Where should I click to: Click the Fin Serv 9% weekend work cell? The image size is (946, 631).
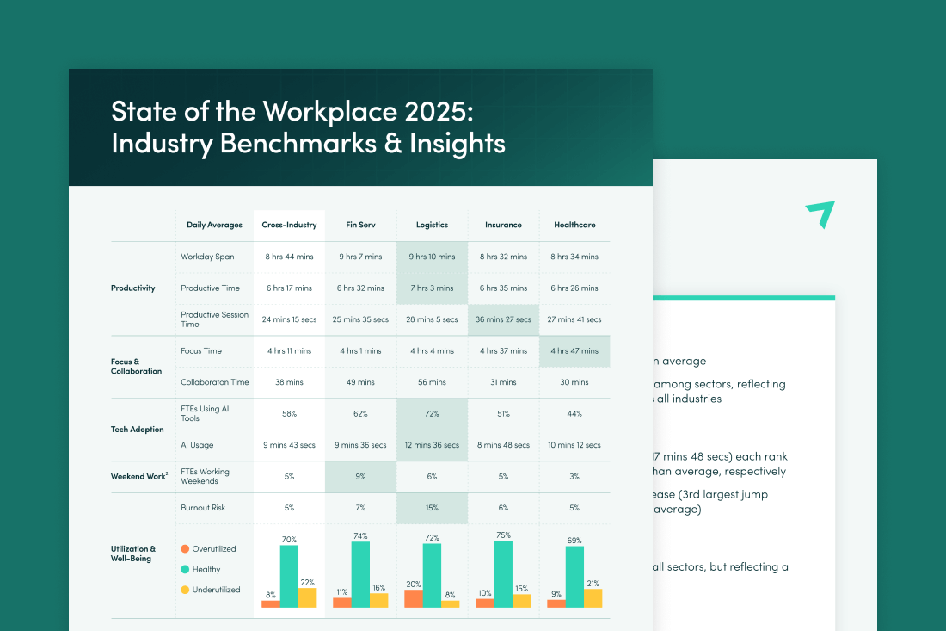coord(360,477)
